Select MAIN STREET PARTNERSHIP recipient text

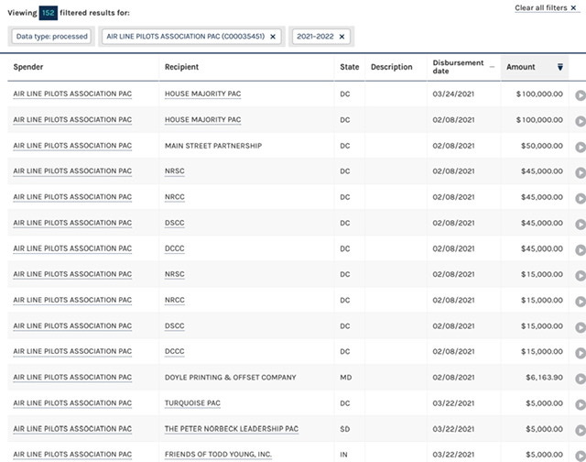(213, 146)
